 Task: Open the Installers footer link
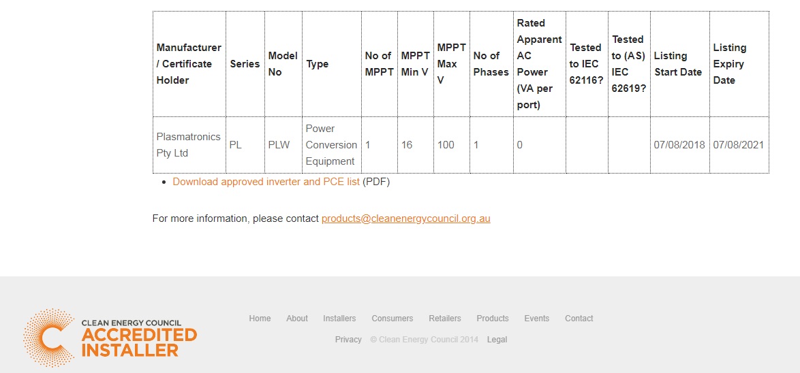pos(339,319)
